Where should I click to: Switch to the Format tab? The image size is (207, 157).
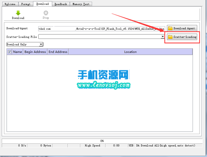point(26,4)
